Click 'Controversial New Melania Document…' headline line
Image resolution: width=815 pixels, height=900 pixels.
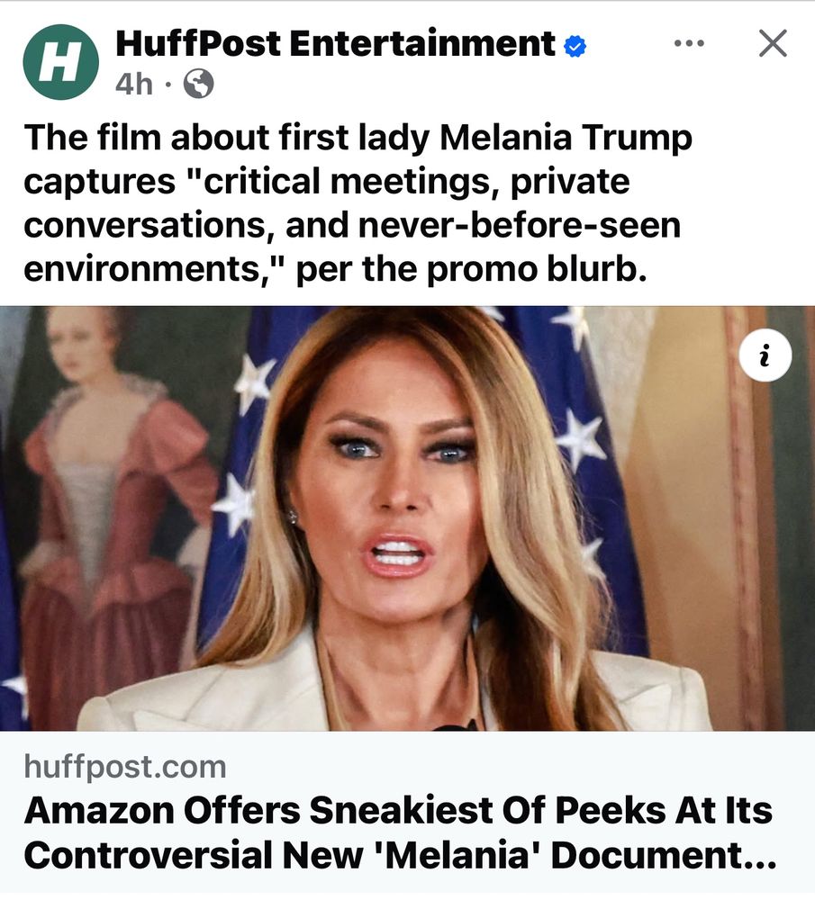(401, 855)
